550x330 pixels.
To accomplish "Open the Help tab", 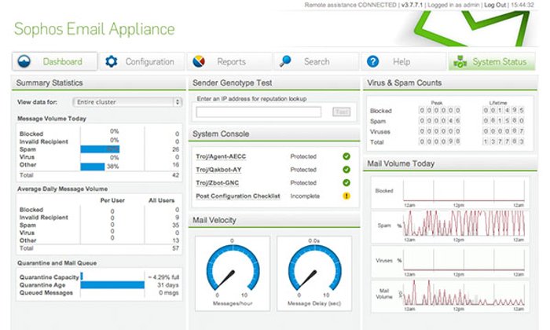I will click(x=404, y=61).
